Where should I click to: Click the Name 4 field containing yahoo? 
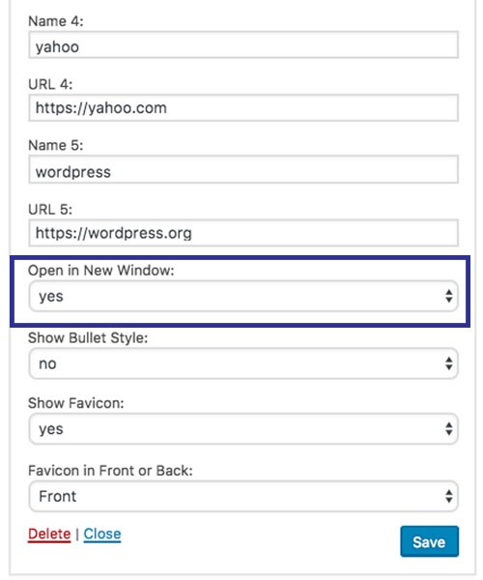click(243, 44)
